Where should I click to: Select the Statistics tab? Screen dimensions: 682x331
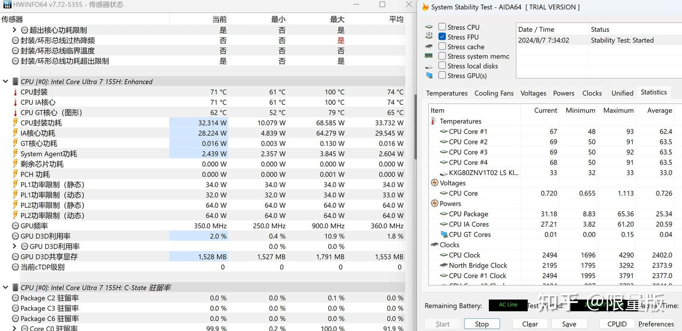point(653,92)
